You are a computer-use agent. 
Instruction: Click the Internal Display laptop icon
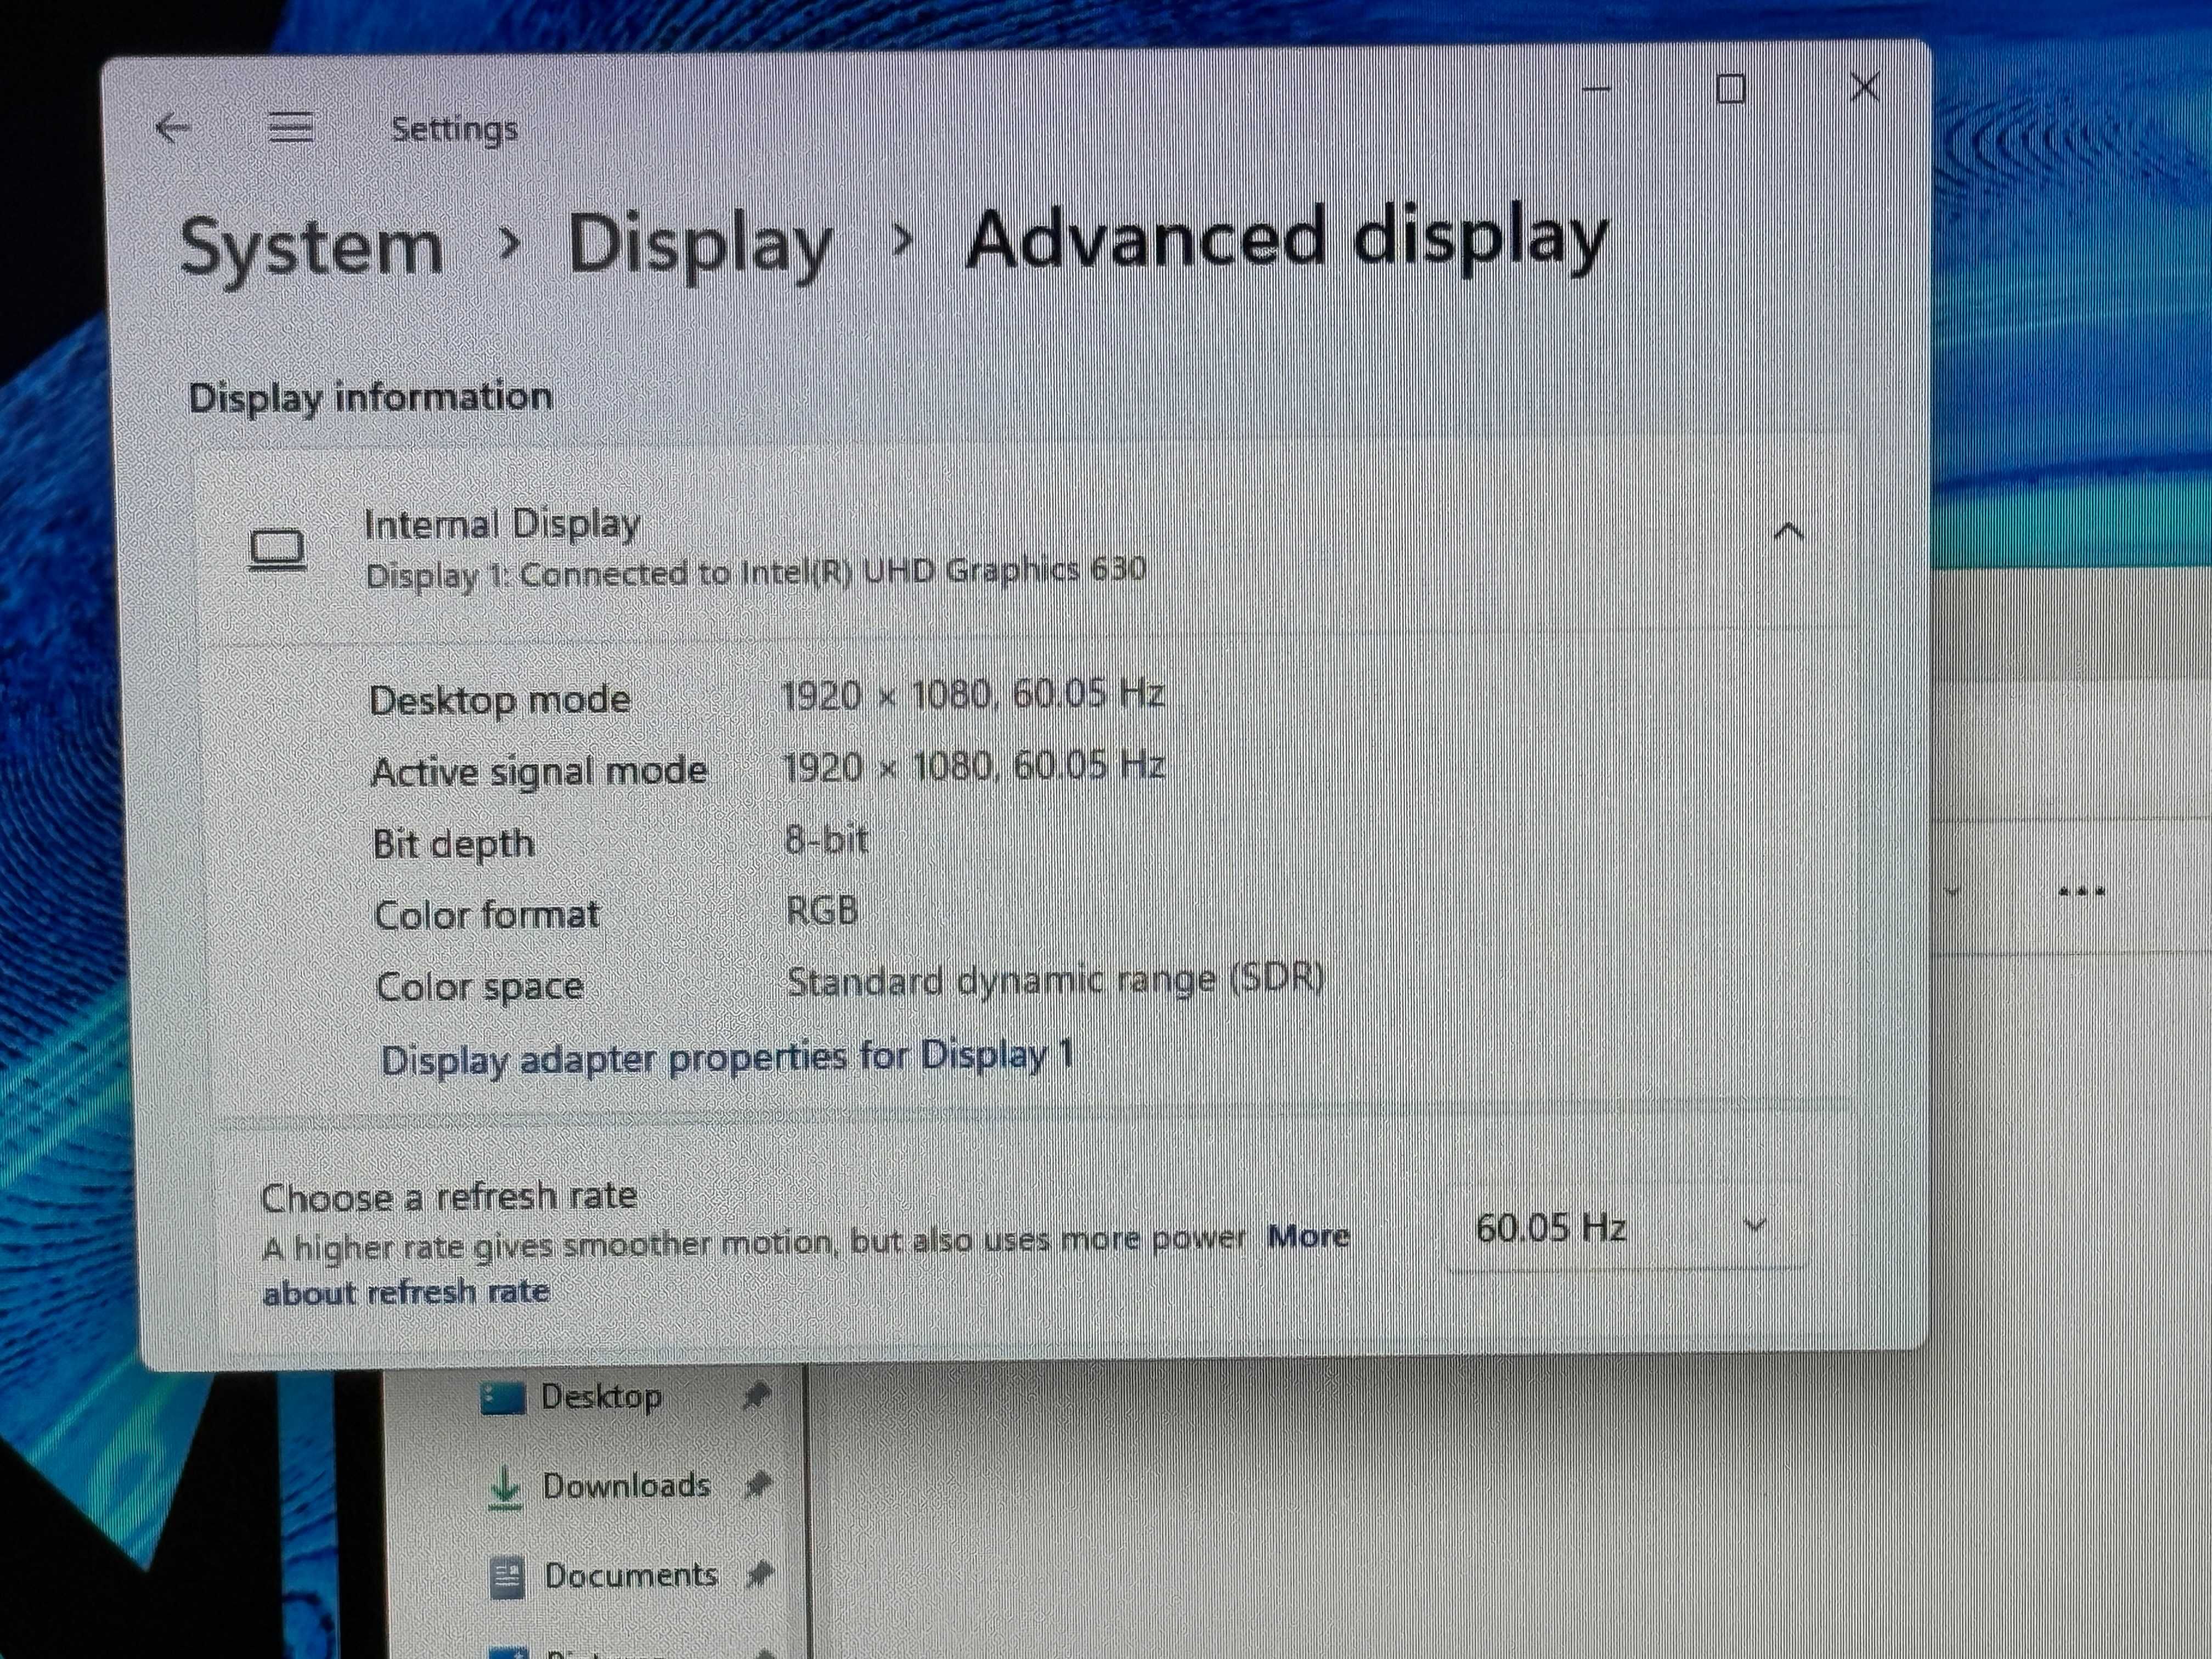277,550
